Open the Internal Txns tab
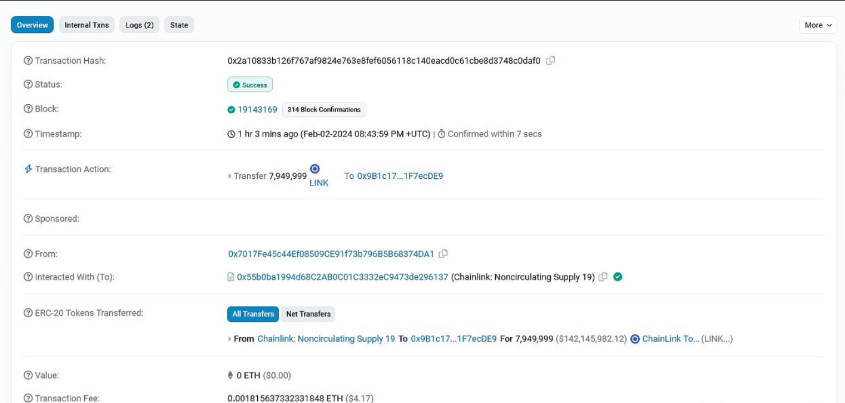This screenshot has height=403, width=845. 87,25
